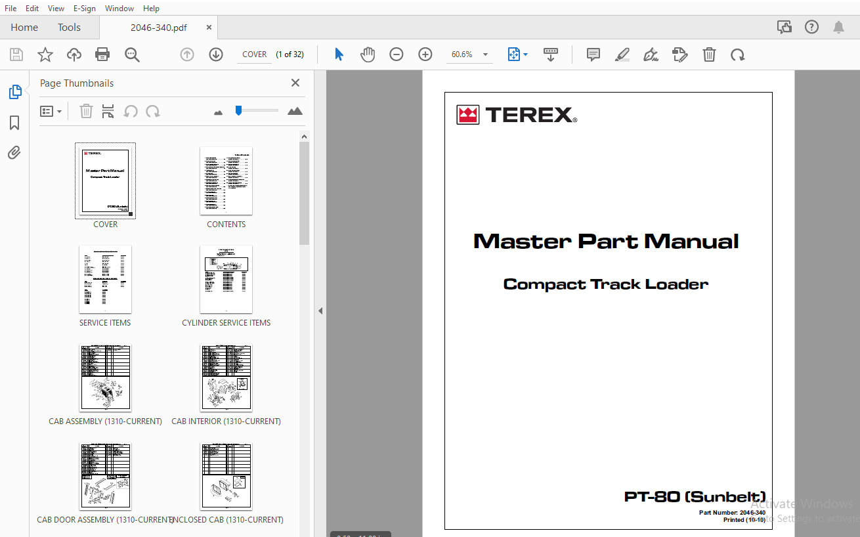The width and height of the screenshot is (860, 537).
Task: Select the CAB INTERIOR (1310-CURRENT) thumbnail
Action: click(x=226, y=378)
